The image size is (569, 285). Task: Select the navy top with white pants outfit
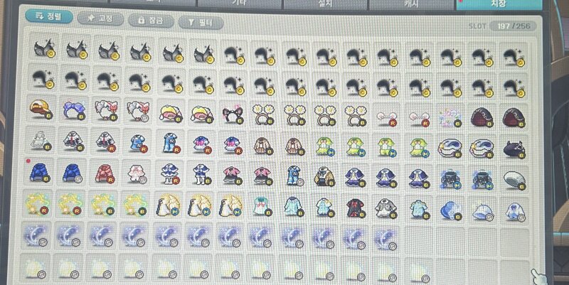click(x=201, y=175)
